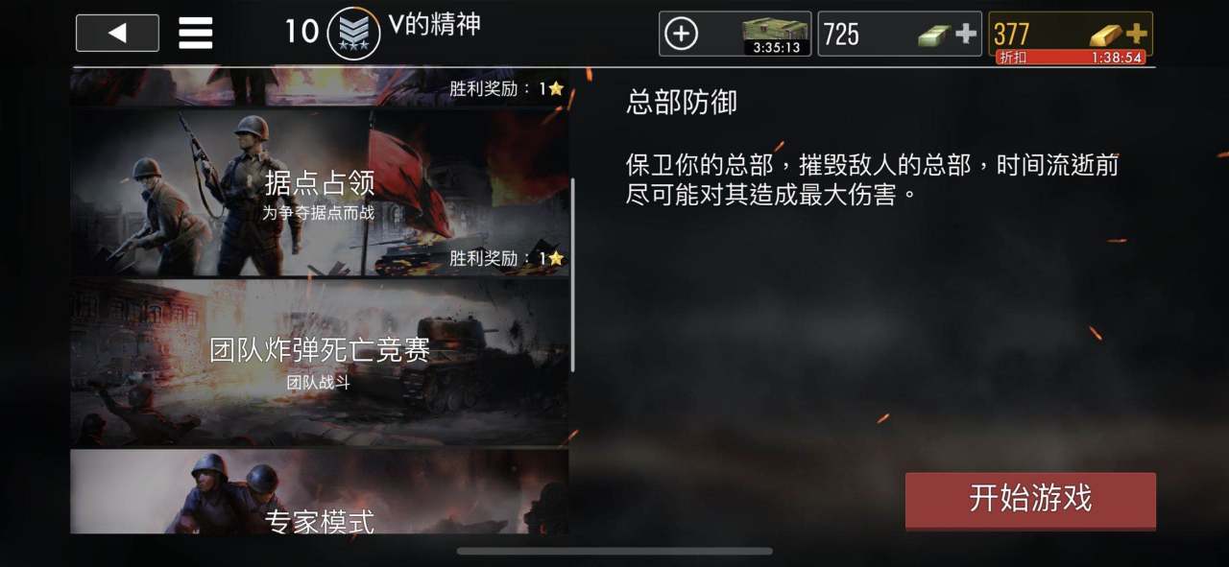Tap the gold bar icon

coord(1107,35)
